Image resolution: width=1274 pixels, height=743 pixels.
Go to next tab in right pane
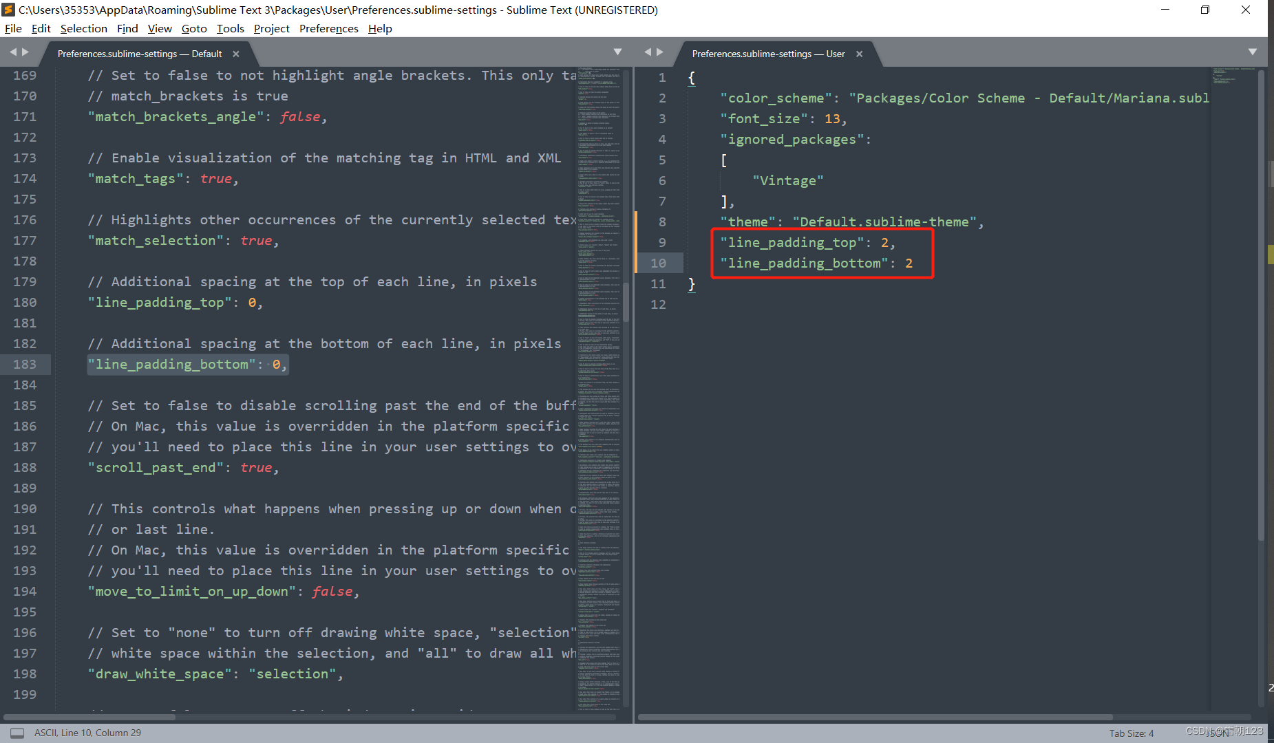click(x=660, y=52)
